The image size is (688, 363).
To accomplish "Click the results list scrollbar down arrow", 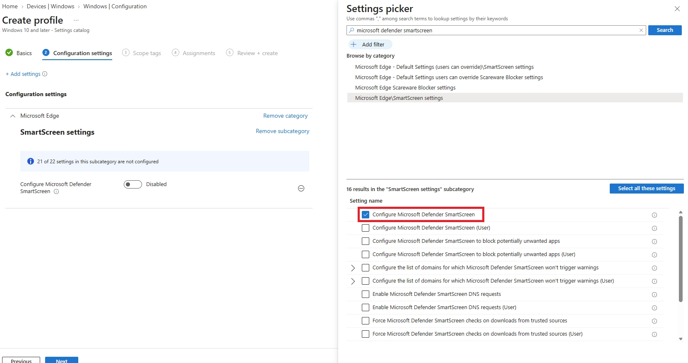I will click(681, 339).
